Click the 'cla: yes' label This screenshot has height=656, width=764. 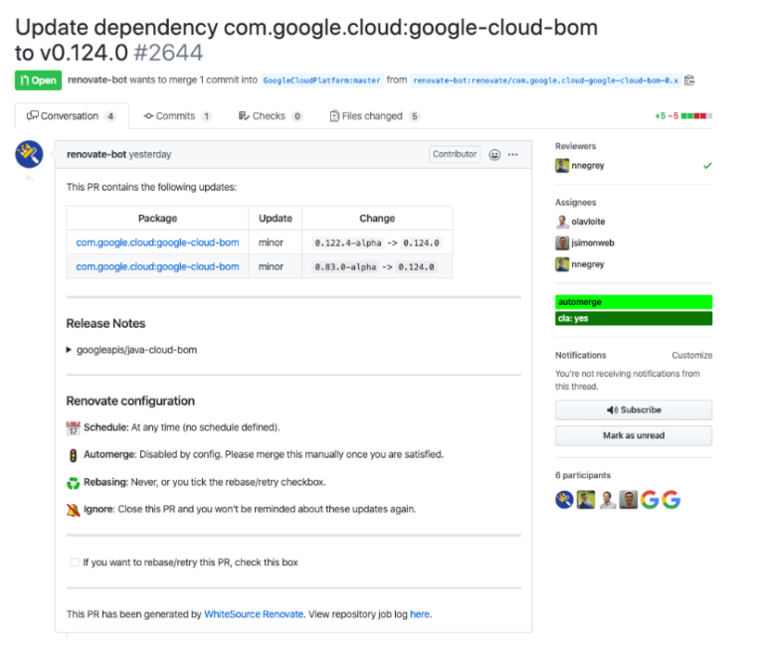point(634,318)
